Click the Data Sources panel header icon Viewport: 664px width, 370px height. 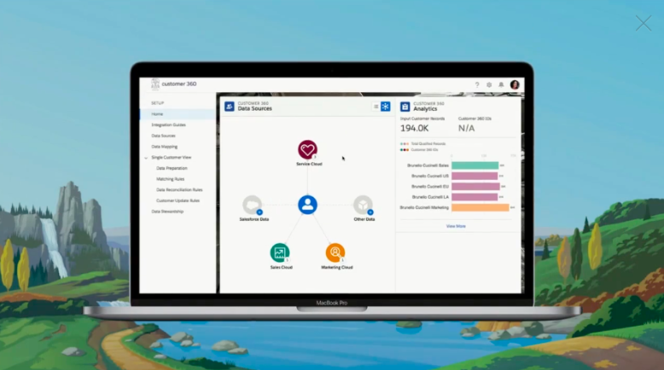tap(229, 107)
